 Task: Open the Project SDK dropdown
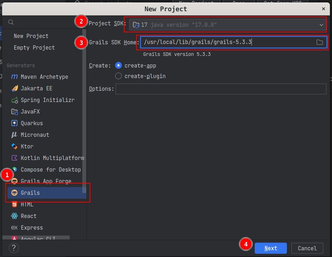[x=228, y=25]
